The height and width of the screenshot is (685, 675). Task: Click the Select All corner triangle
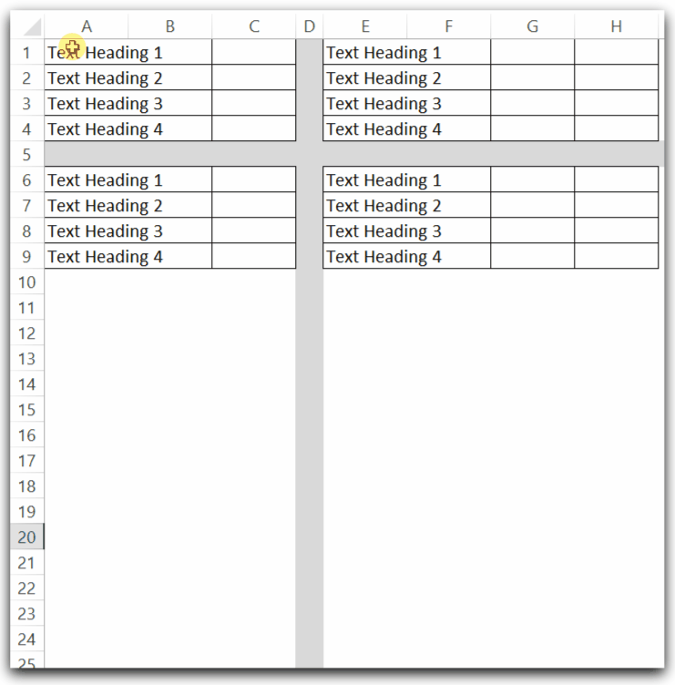tap(32, 26)
